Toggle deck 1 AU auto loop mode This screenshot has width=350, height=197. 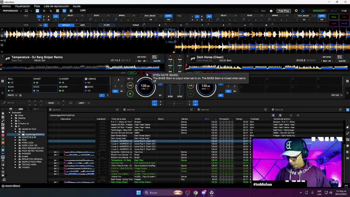click(115, 91)
